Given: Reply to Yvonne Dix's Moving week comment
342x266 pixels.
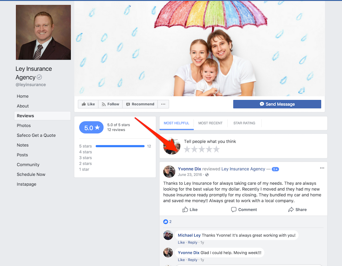Looking at the screenshot, I should click(x=192, y=260).
